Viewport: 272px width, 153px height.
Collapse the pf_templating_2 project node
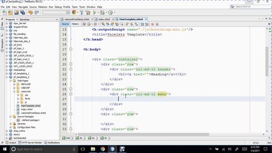(7, 77)
